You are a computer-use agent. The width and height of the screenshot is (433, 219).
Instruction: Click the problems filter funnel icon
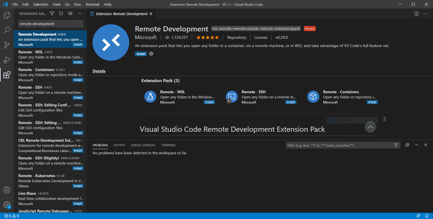tap(396, 145)
